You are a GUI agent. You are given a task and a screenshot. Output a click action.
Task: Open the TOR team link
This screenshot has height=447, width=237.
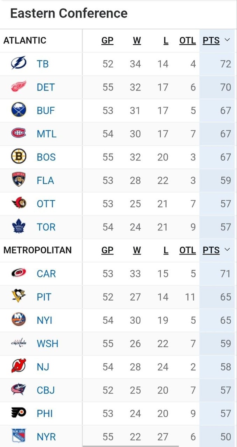pyautogui.click(x=46, y=227)
